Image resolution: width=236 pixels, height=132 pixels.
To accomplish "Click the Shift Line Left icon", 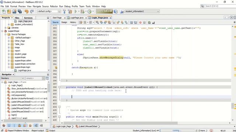I will 131,22.
